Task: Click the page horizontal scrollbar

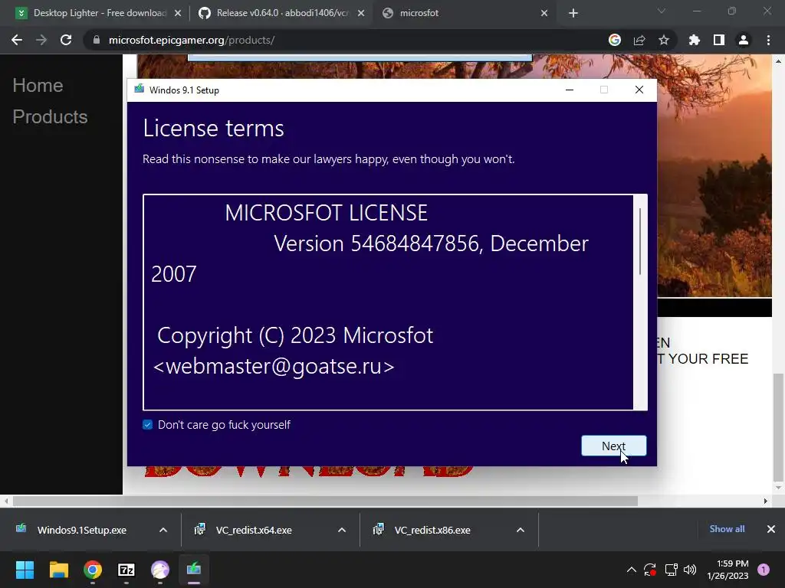Action: click(x=325, y=501)
